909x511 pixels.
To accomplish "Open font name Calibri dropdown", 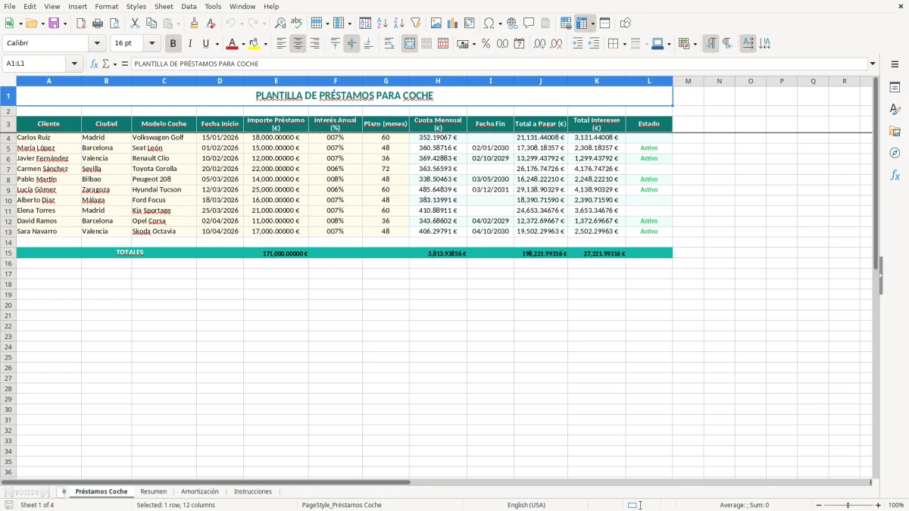I will pos(97,44).
